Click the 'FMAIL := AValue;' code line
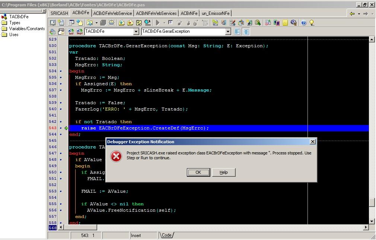This screenshot has width=376, height=240. click(x=105, y=191)
